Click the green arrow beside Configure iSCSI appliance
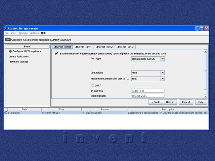The height and width of the screenshot is (161, 215). tap(10, 51)
